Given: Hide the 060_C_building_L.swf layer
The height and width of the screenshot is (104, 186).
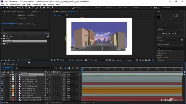Looking at the screenshot, I should point(2,81).
